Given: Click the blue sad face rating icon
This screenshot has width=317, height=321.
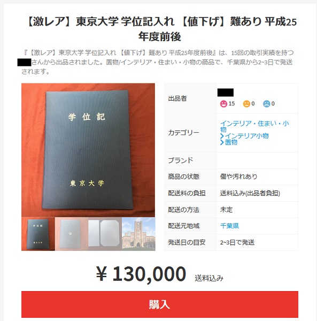Looking at the screenshot, I should (x=267, y=104).
